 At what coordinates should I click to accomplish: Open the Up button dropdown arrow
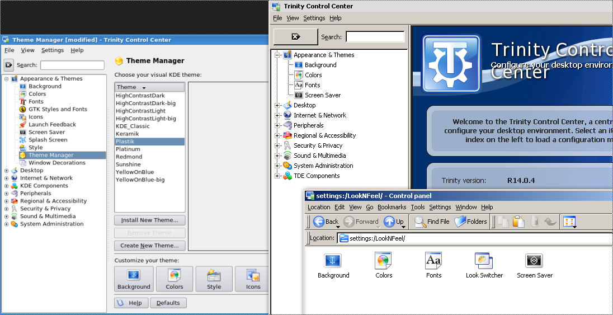[x=402, y=227]
